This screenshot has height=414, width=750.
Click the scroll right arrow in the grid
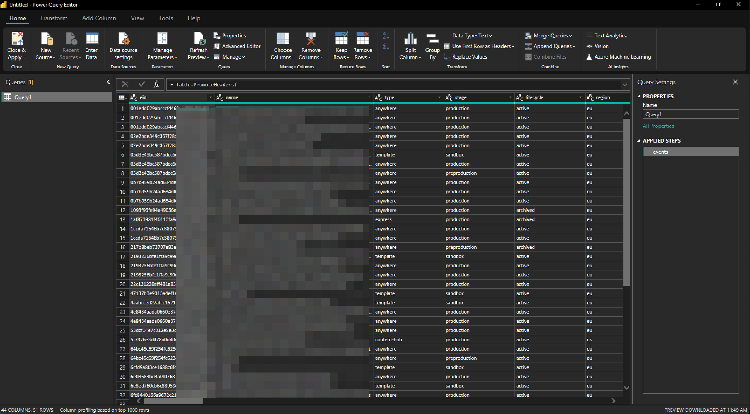(613, 401)
